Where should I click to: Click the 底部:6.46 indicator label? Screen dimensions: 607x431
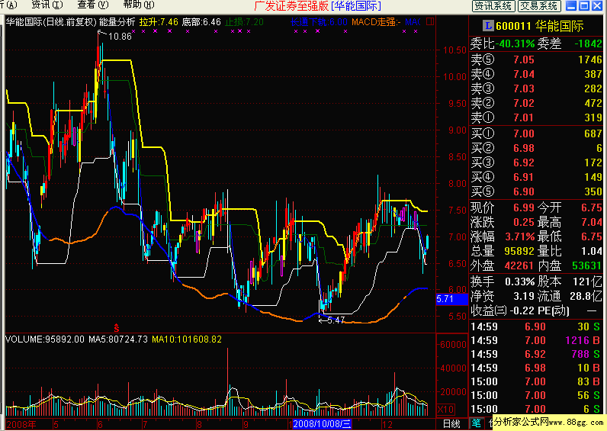pyautogui.click(x=201, y=22)
